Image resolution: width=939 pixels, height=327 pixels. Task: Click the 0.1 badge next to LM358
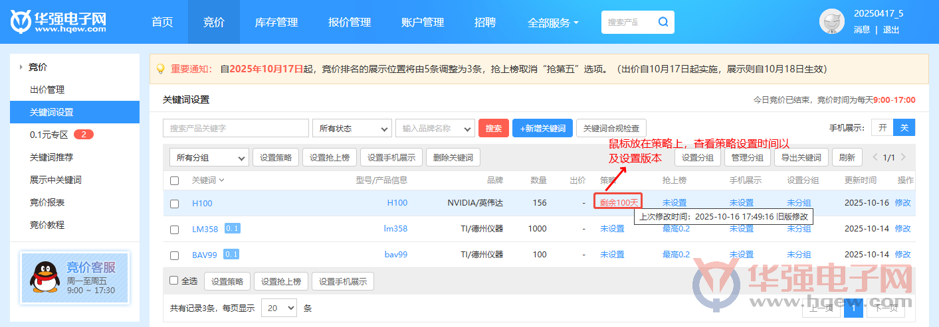click(x=232, y=228)
